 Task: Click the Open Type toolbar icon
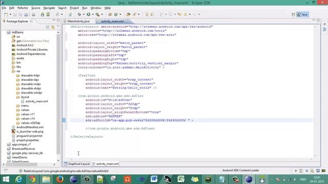(x=128, y=14)
